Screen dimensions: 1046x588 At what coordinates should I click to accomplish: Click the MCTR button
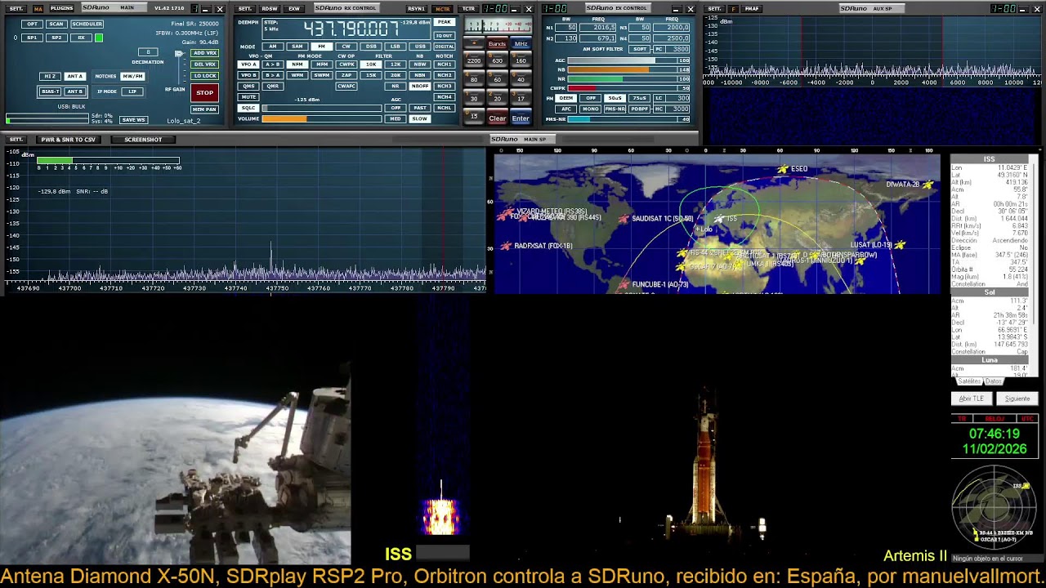point(443,8)
